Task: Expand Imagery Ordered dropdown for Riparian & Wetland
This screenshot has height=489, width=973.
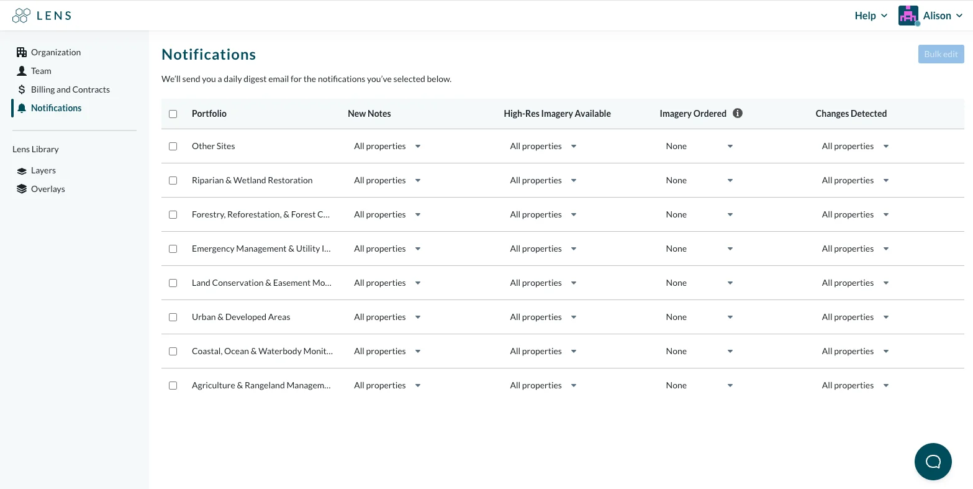Action: pos(699,180)
